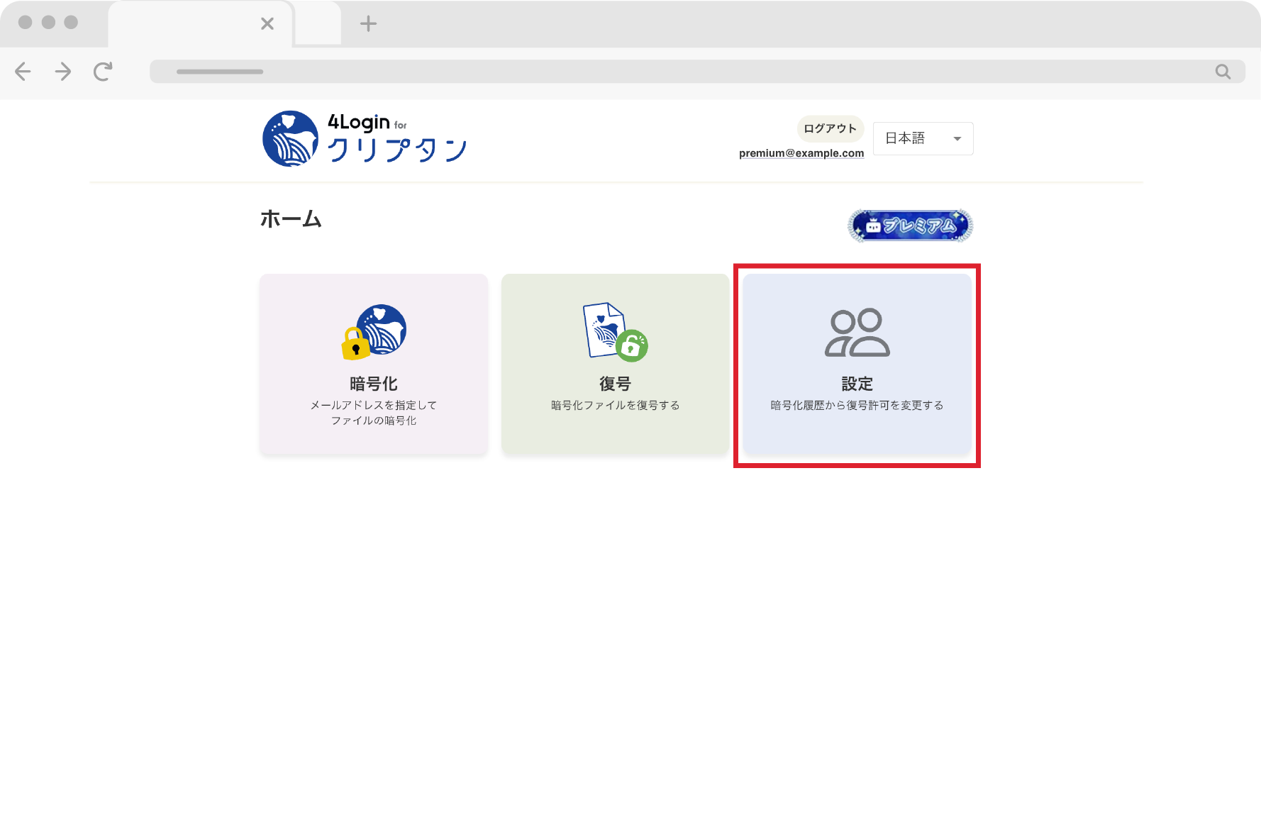Click the lock icon on the 暗号化 card

point(356,344)
